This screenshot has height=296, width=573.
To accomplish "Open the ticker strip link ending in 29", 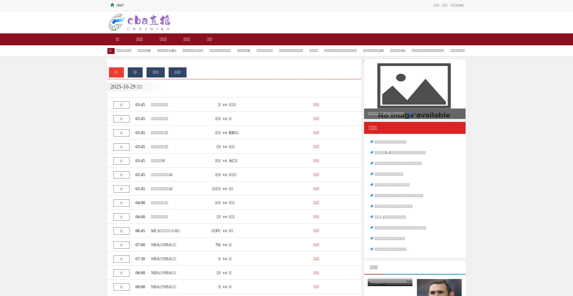I will pos(373,51).
